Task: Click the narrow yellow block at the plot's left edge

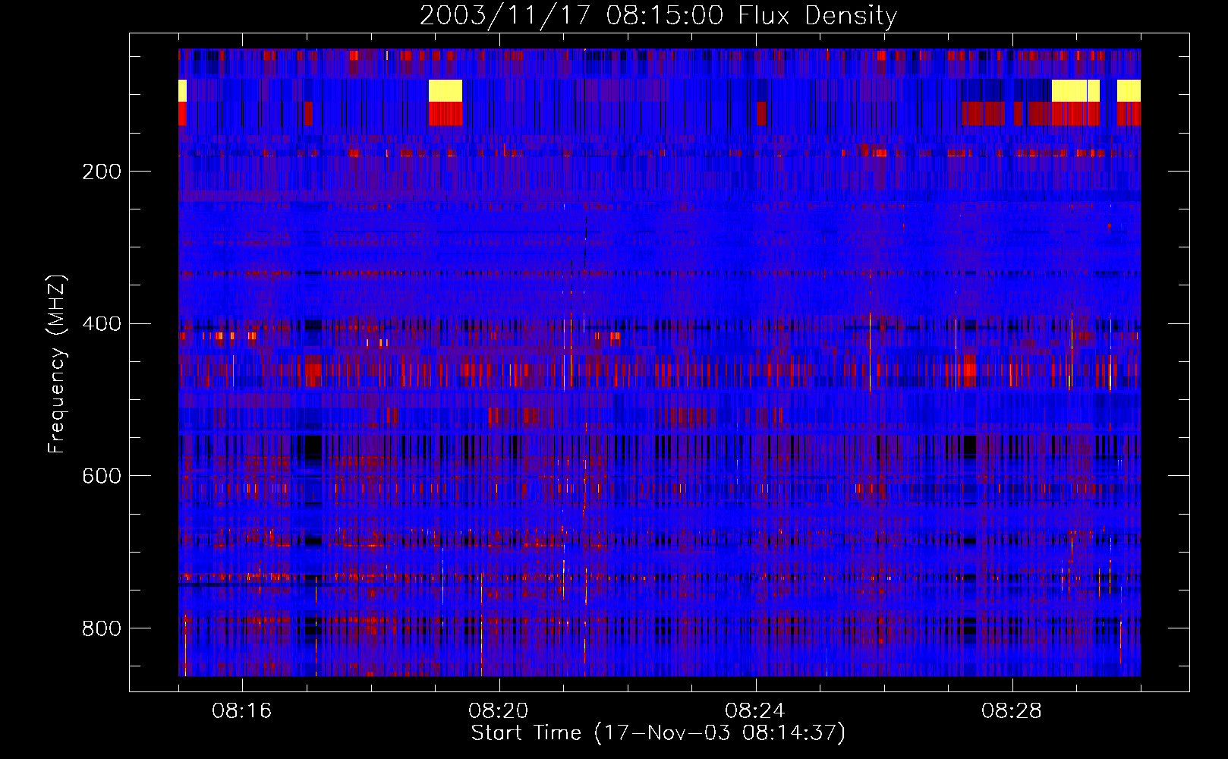Action: point(182,90)
